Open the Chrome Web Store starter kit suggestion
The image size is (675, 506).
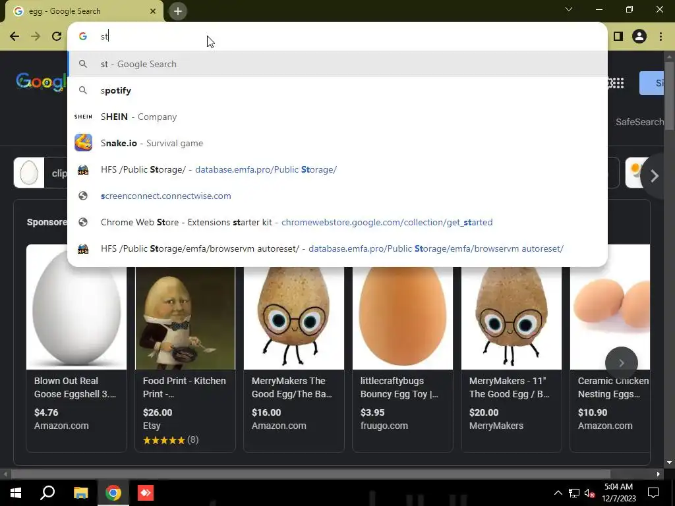point(337,222)
